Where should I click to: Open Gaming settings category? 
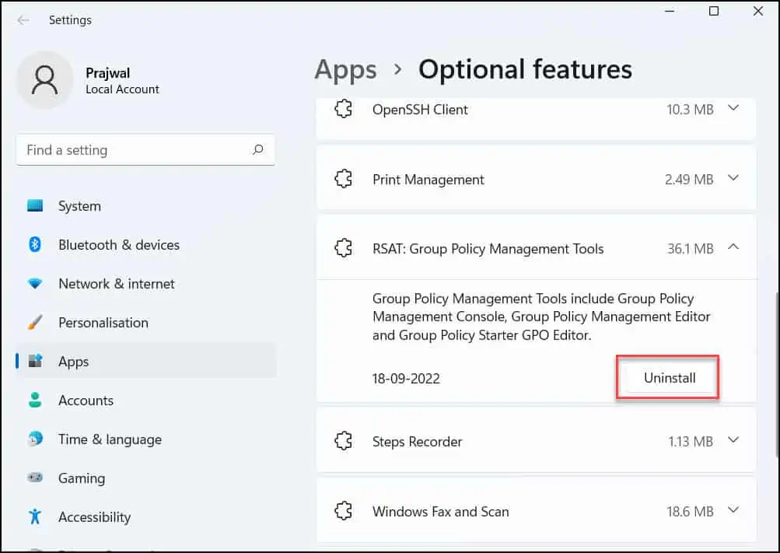pyautogui.click(x=145, y=478)
